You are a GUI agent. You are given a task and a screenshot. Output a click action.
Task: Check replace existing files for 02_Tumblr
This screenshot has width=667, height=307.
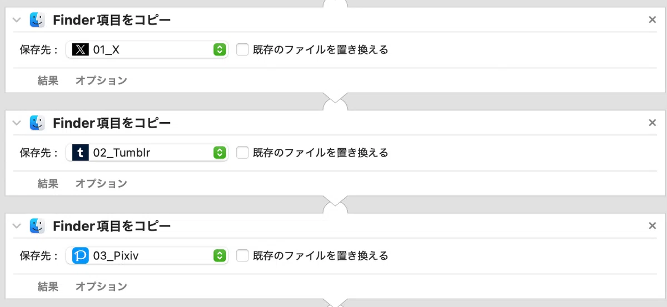click(x=242, y=152)
